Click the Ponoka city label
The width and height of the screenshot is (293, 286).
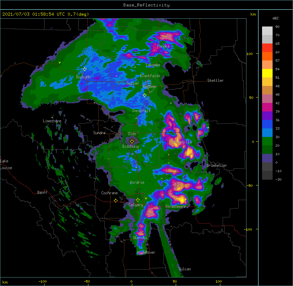[x=163, y=46]
